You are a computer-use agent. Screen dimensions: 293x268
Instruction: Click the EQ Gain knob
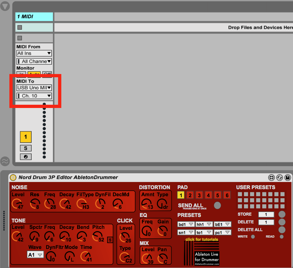[162, 230]
